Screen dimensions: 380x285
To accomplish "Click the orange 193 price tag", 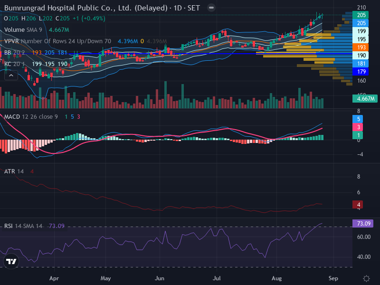I will pos(361,47).
